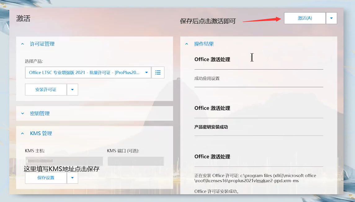Click the 许可证管理 section title
The image size is (355, 202).
(x=42, y=44)
